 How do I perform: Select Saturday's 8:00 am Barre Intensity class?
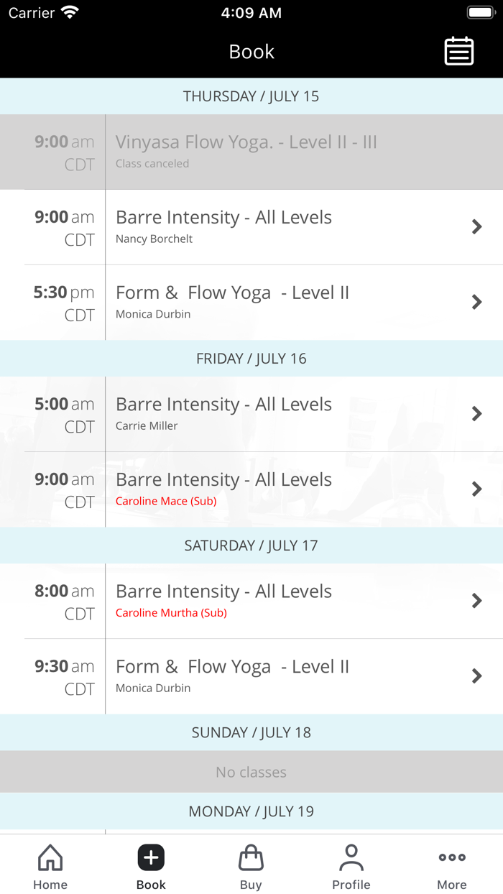click(251, 600)
